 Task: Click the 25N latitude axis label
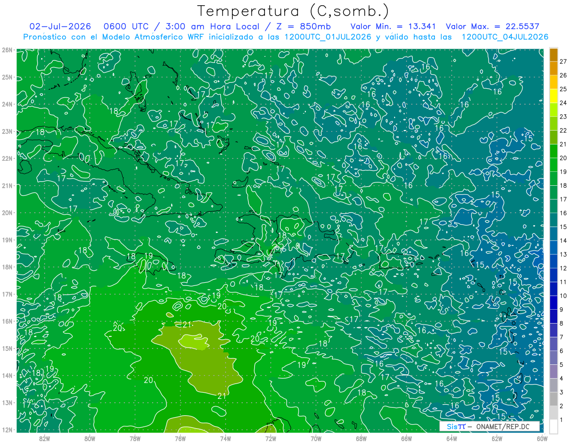click(7, 77)
